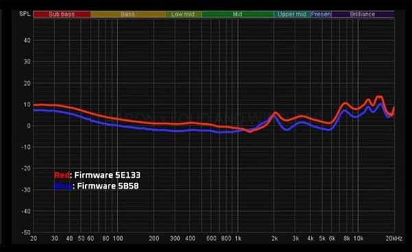This screenshot has height=252, width=412.
Task: Select the Presence band header
Action: coord(321,14)
